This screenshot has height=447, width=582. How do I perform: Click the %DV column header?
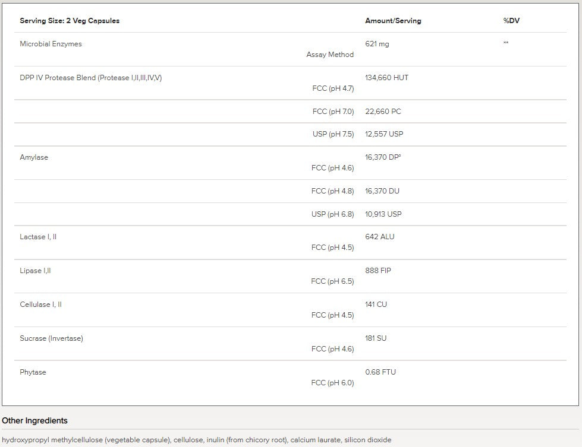(x=511, y=21)
